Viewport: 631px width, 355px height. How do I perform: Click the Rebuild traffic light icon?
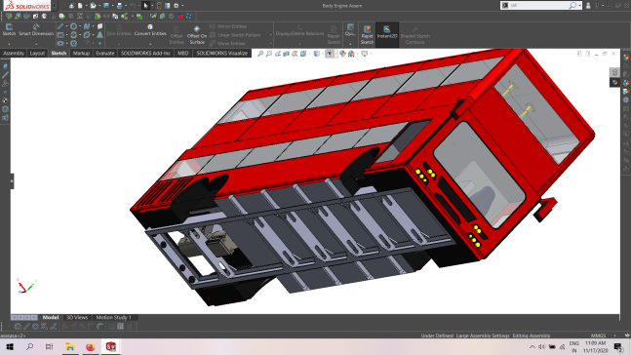click(159, 6)
